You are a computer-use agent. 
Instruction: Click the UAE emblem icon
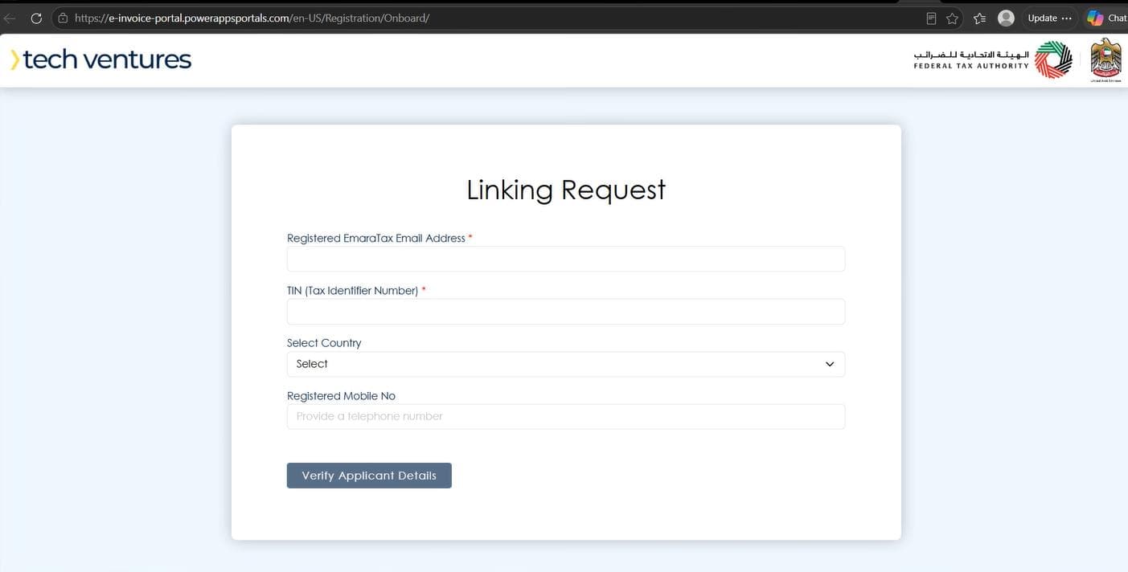1105,60
